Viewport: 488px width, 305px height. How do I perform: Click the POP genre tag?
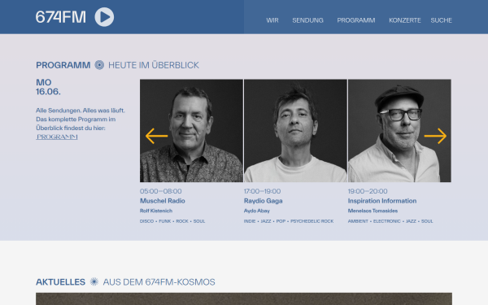(281, 221)
